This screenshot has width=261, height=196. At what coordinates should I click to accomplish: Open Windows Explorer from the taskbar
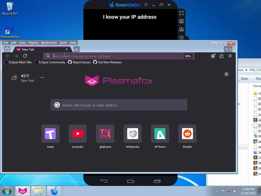pyautogui.click(x=38, y=191)
